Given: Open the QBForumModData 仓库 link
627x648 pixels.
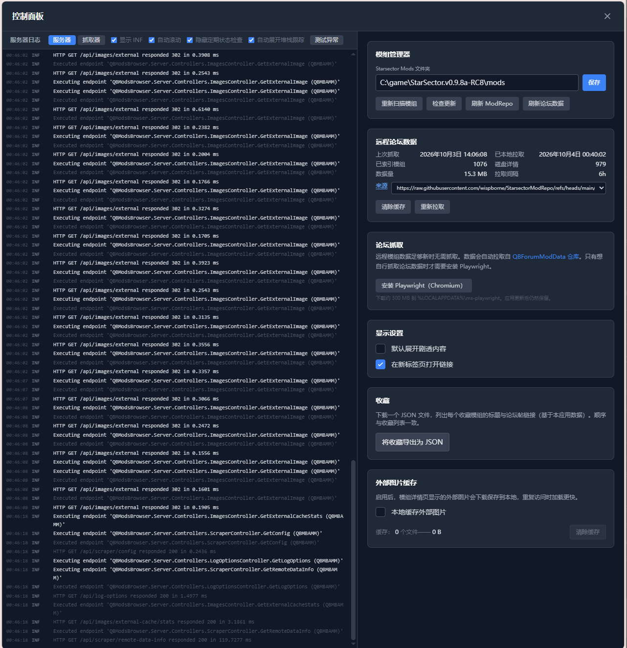Looking at the screenshot, I should (x=546, y=257).
